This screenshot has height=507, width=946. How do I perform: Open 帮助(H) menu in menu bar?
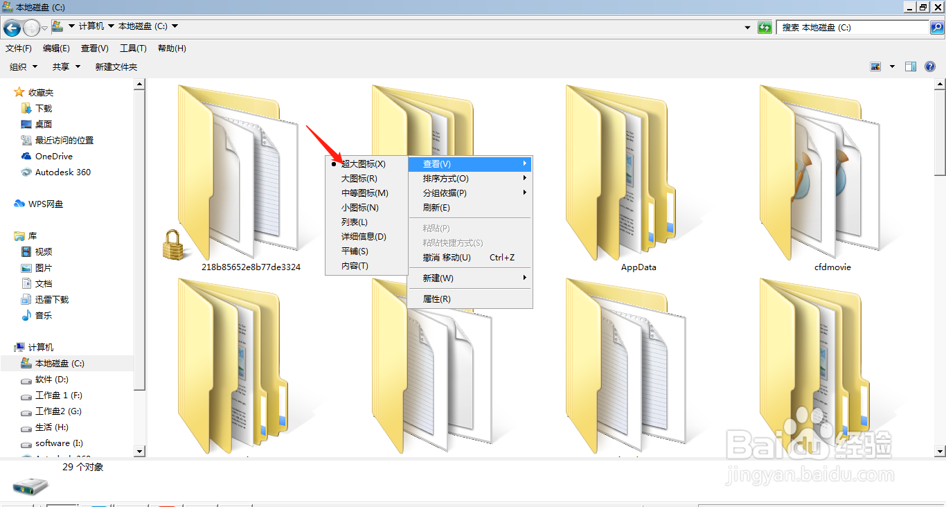coord(172,48)
